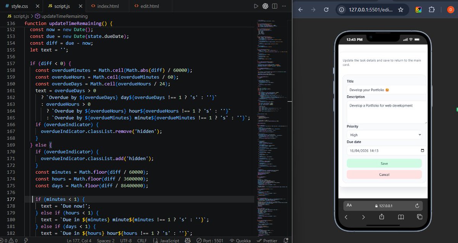Open the browser profile avatar D
Viewport: 458px width, 243px height.
450,10
